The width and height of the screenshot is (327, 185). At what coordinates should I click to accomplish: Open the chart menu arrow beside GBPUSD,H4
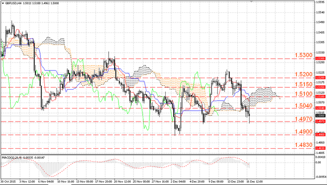click(x=3, y=3)
